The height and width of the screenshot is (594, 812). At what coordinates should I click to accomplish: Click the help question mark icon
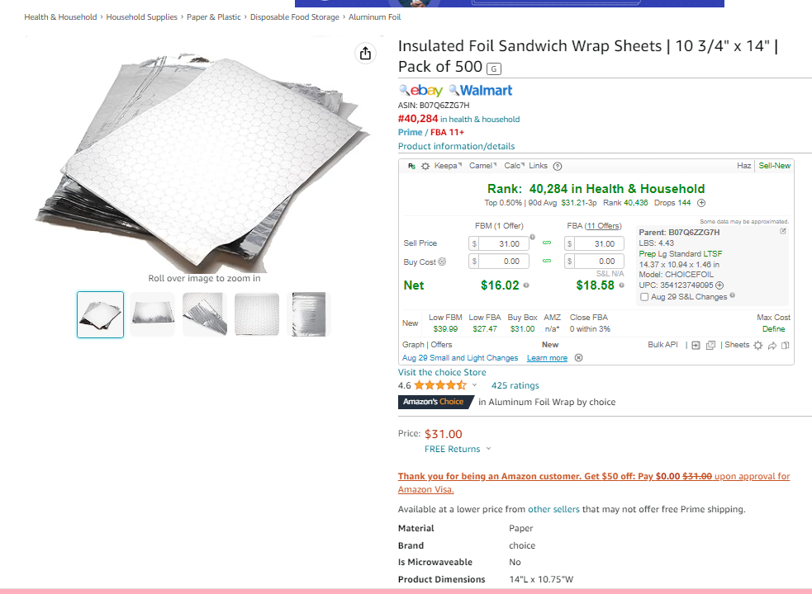tap(558, 166)
